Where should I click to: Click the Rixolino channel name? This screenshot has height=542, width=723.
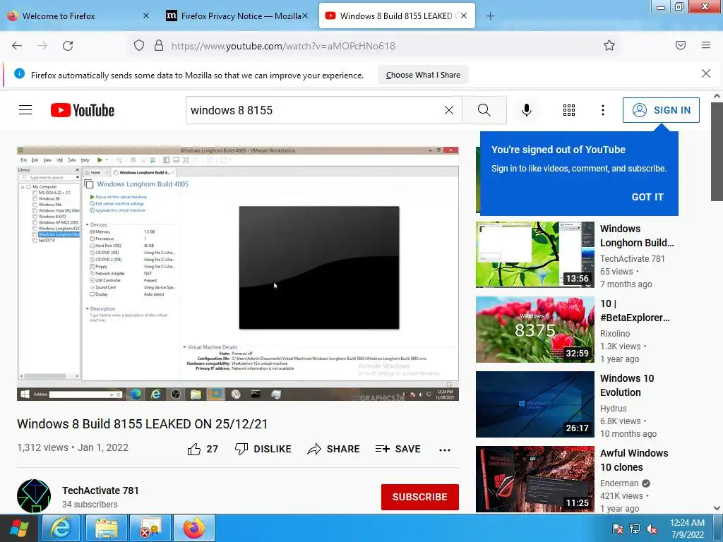(615, 333)
